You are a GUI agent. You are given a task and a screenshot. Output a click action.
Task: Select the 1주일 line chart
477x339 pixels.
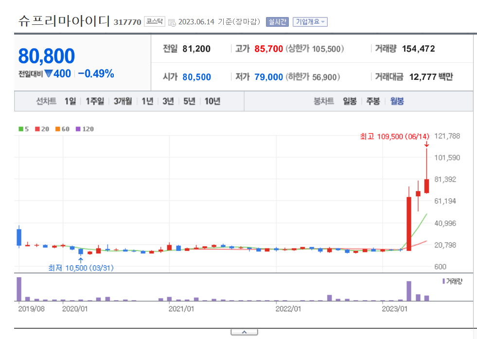95,101
